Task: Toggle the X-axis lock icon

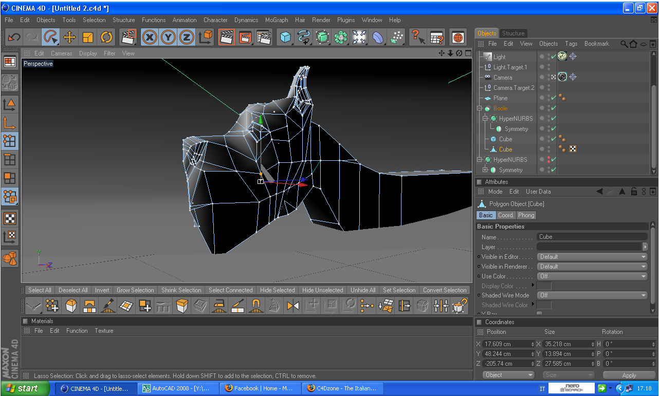Action: pos(150,37)
